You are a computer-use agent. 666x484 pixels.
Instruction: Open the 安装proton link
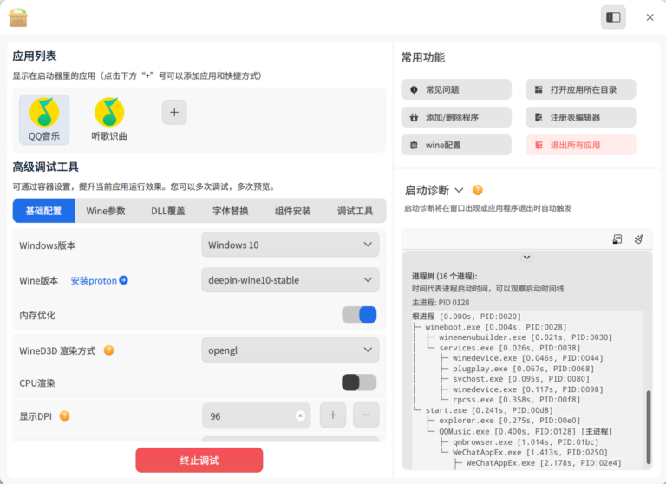(99, 280)
